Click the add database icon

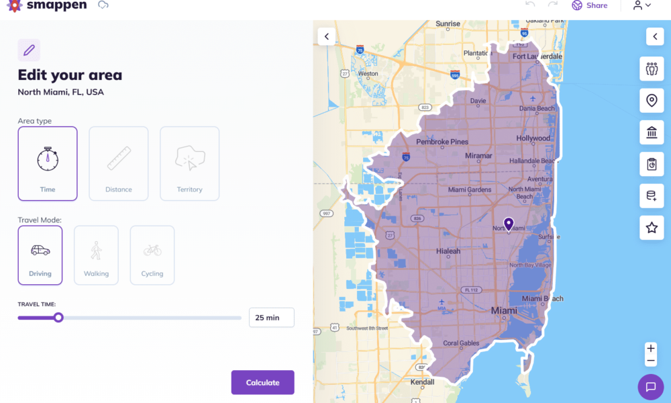point(651,196)
